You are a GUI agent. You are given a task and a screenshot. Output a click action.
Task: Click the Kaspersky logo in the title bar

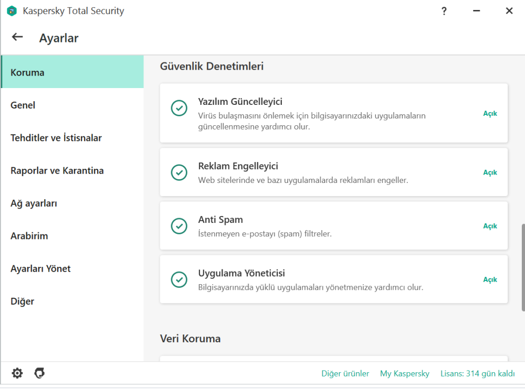tap(12, 11)
